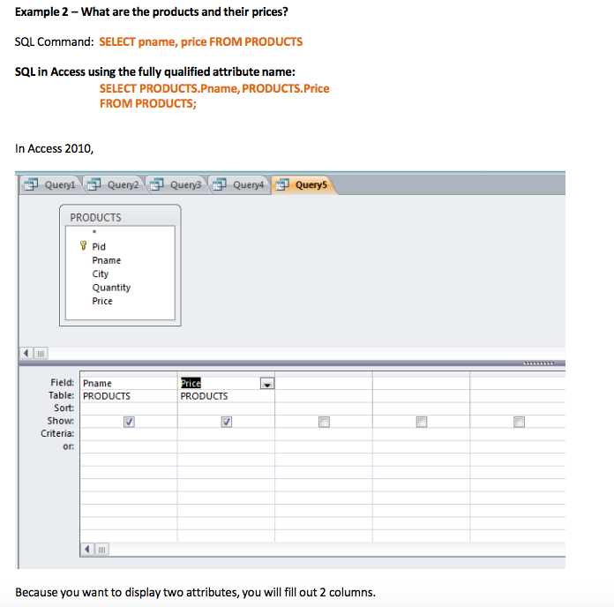The height and width of the screenshot is (607, 614).
Task: Check Show box in third grid column
Action: pos(324,422)
